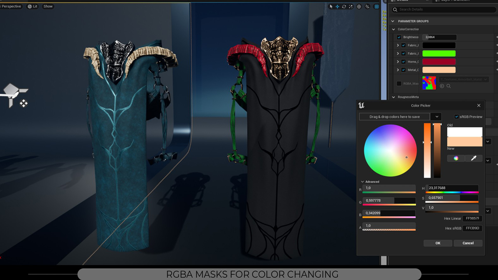Open the Lit view mode menu
Viewport: 498px width, 280px height.
pos(33,6)
